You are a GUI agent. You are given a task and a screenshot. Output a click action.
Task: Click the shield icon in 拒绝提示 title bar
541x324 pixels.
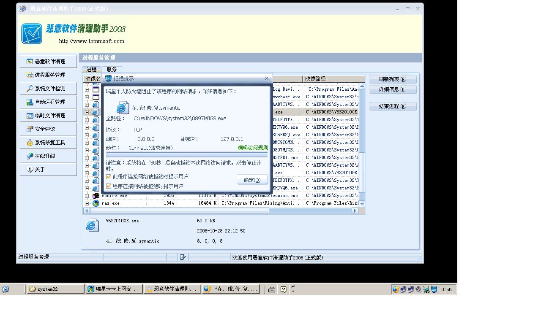click(x=108, y=78)
